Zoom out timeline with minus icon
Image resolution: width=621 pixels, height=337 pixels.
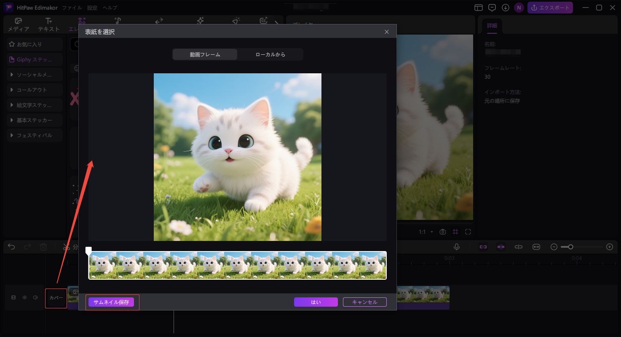click(554, 247)
